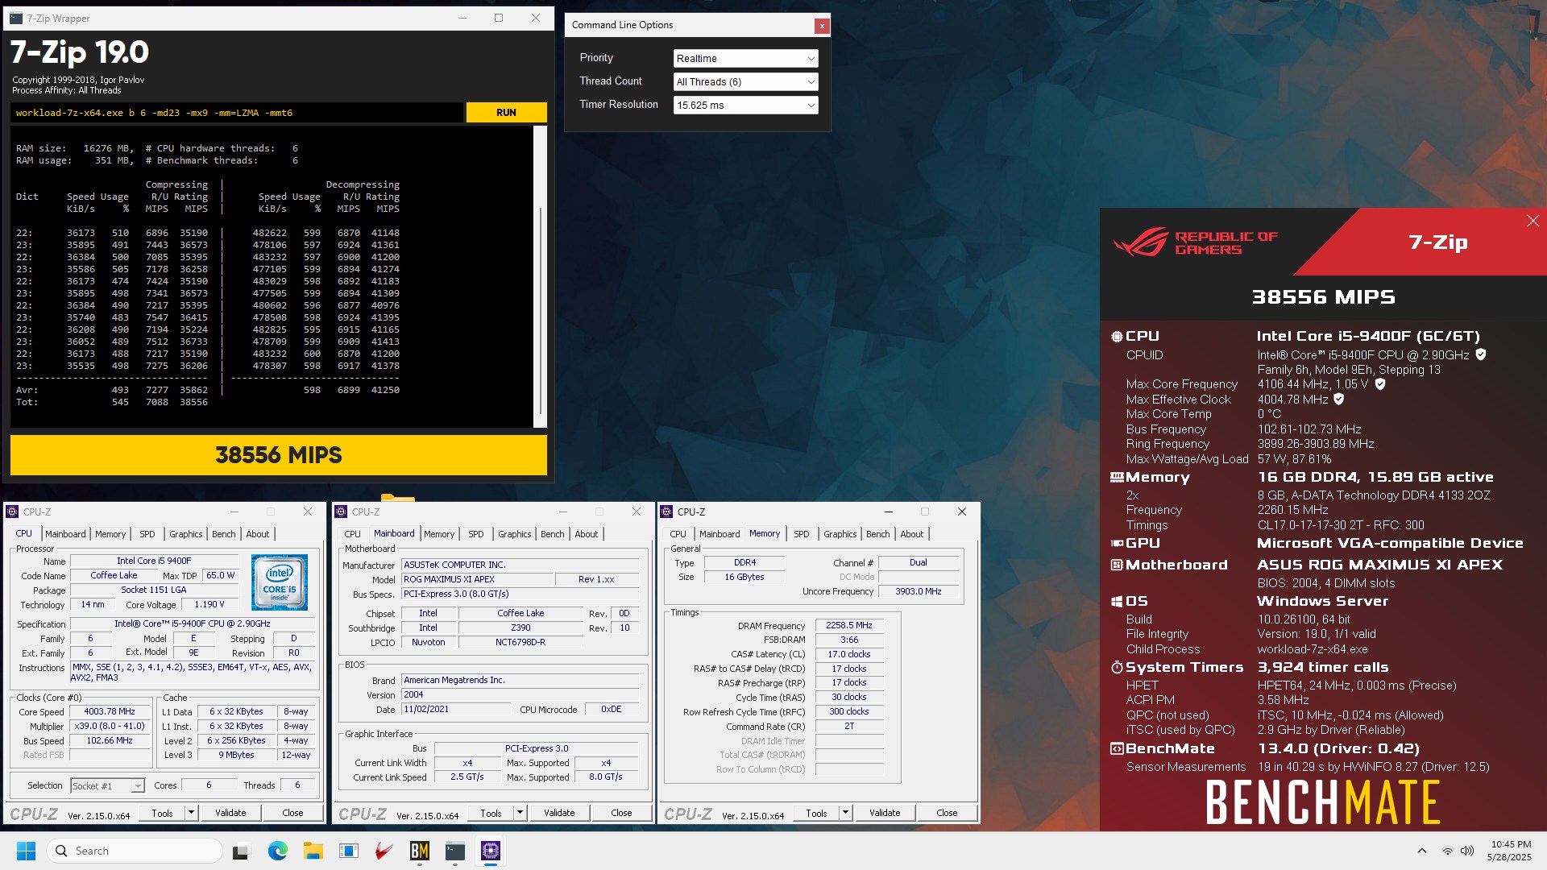The image size is (1547, 870).
Task: Click the BIOS Version 2004 field
Action: click(x=521, y=694)
